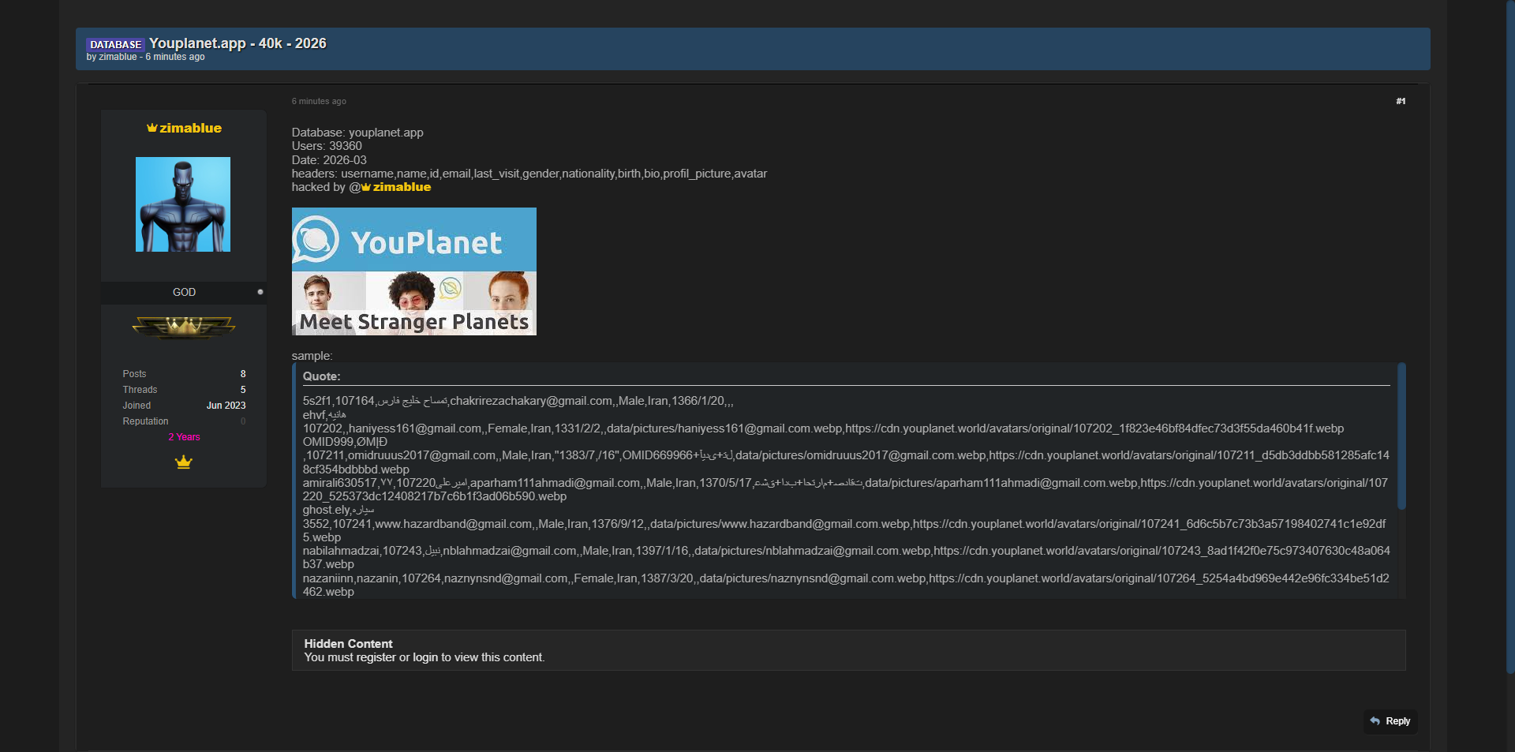1515x752 pixels.
Task: Click the post's '6 minutes ago' timestamp
Action: pos(319,101)
